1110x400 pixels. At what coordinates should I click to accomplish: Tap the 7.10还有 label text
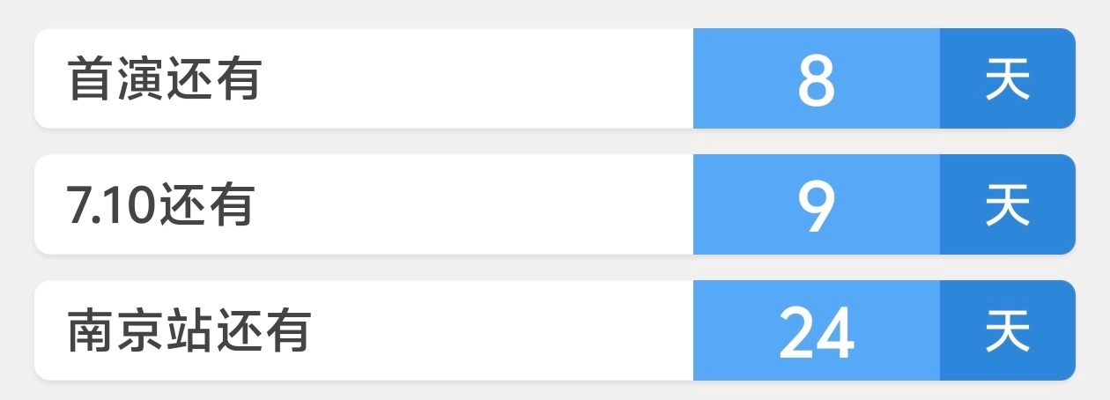click(160, 206)
